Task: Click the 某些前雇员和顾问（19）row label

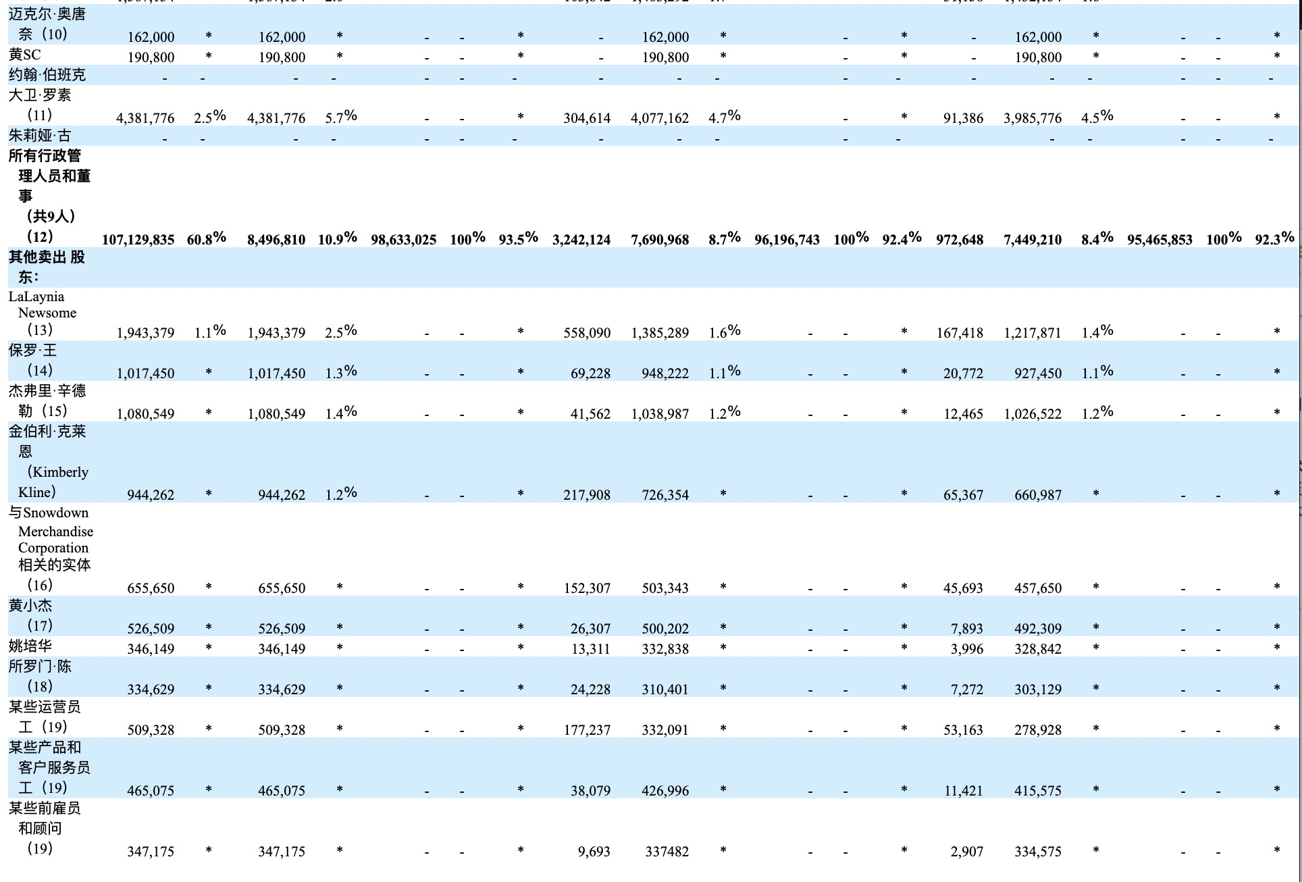Action: pyautogui.click(x=45, y=829)
